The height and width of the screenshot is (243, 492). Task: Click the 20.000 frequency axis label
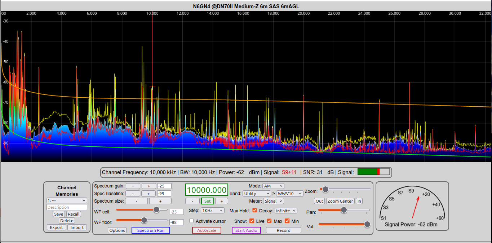(x=304, y=13)
